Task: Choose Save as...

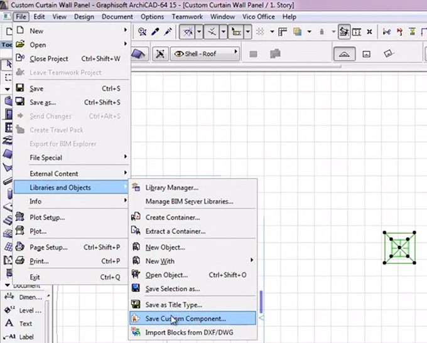Action: (71, 102)
